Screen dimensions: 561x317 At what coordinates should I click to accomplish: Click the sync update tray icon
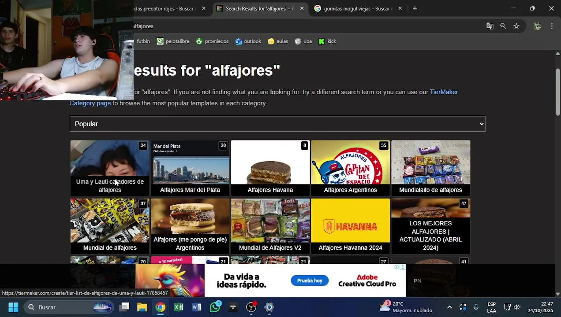point(463,307)
